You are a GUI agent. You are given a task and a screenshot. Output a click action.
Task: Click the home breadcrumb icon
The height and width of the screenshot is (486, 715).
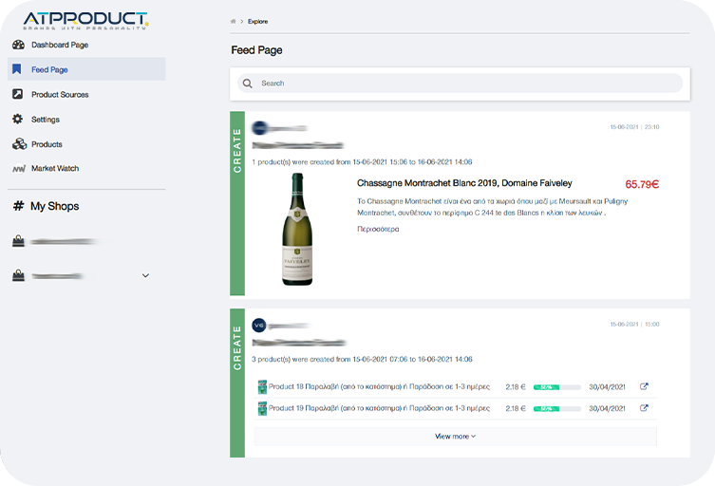tap(233, 21)
